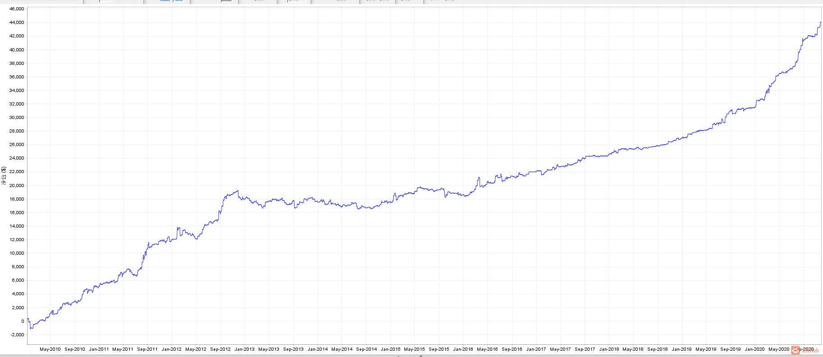Click the "Jan-2017" date axis label
The height and width of the screenshot is (357, 823).
[536, 349]
